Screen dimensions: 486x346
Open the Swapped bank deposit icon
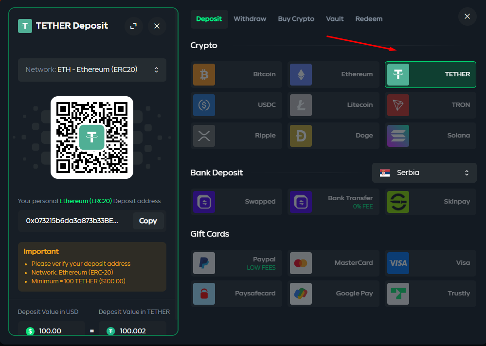pyautogui.click(x=204, y=202)
